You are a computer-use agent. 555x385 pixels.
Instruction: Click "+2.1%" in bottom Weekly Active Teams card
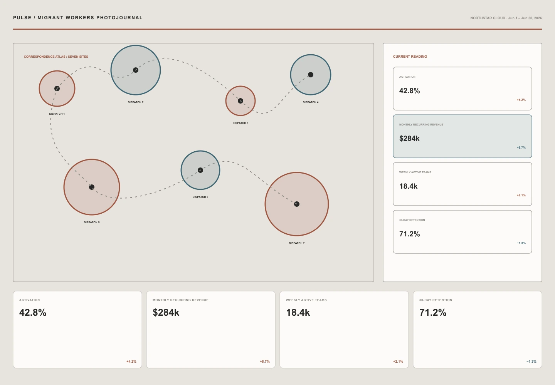(398, 362)
